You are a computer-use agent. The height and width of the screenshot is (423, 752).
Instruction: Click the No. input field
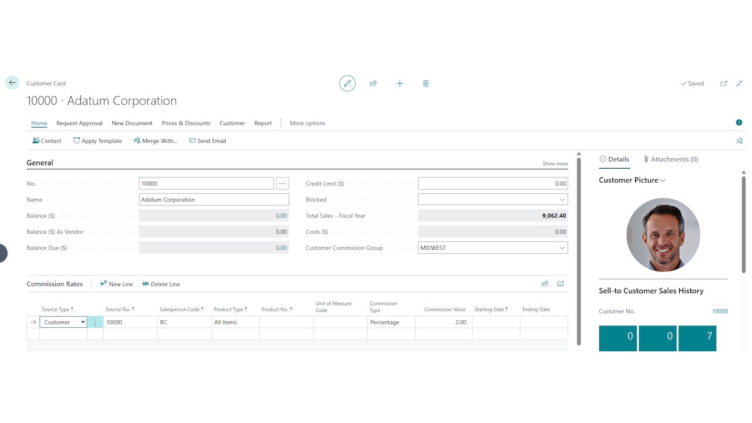coord(206,183)
